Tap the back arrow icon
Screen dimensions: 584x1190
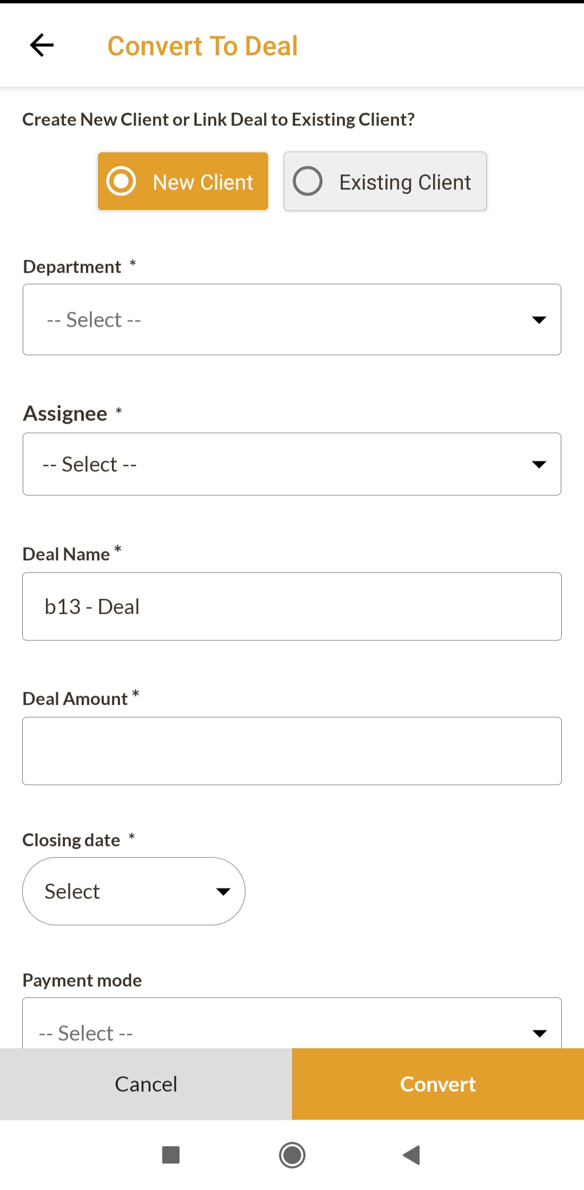tap(42, 45)
